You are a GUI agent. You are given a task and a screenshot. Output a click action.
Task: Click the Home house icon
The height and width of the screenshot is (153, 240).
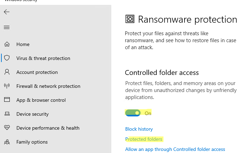pos(7,44)
